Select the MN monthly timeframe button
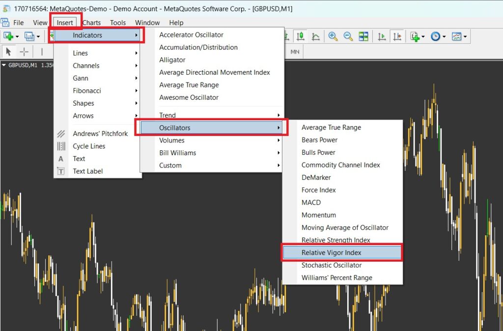The height and width of the screenshot is (331, 503). [295, 52]
